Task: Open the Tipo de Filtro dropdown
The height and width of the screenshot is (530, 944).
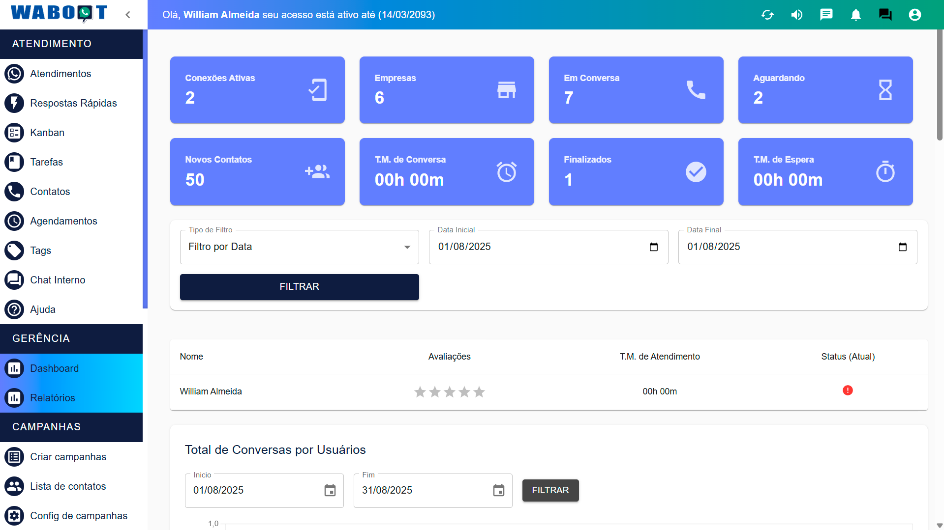Action: coord(299,247)
